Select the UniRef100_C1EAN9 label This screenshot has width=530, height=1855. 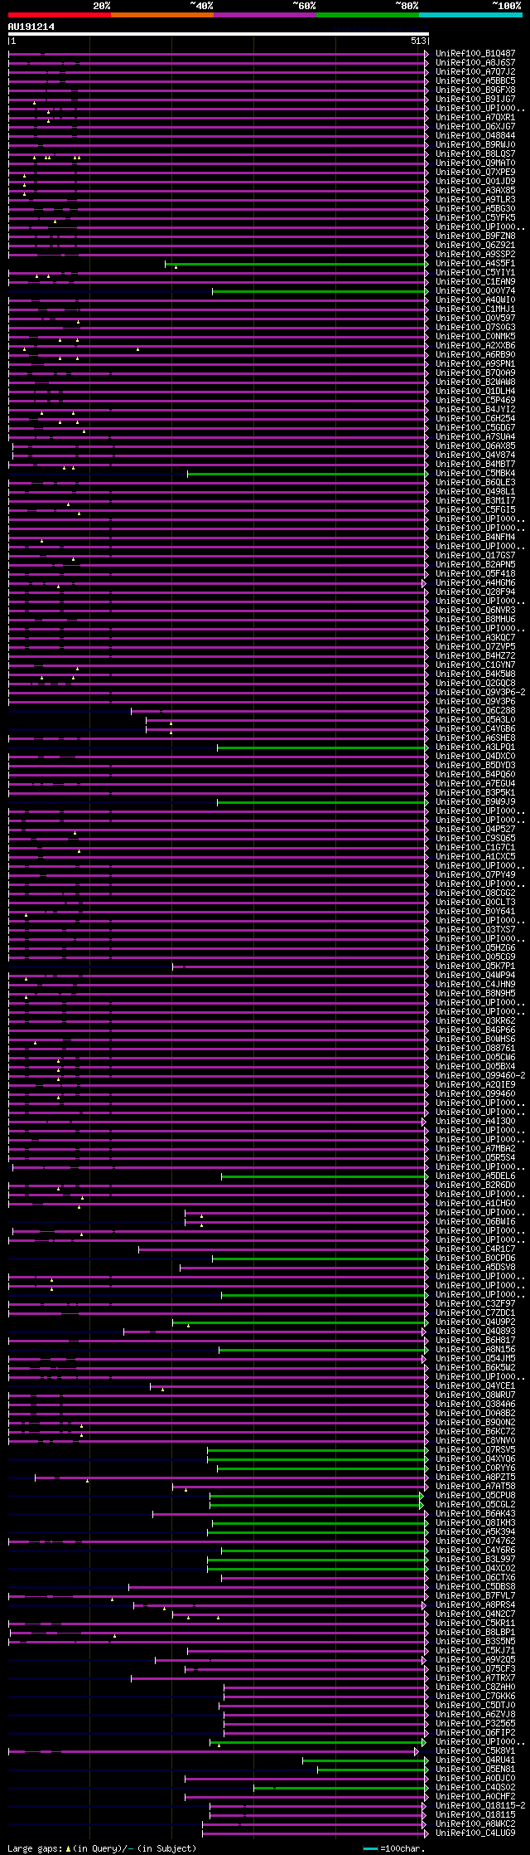tap(475, 281)
